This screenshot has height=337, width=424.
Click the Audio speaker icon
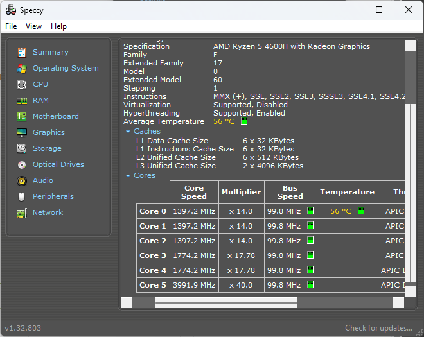pyautogui.click(x=22, y=181)
